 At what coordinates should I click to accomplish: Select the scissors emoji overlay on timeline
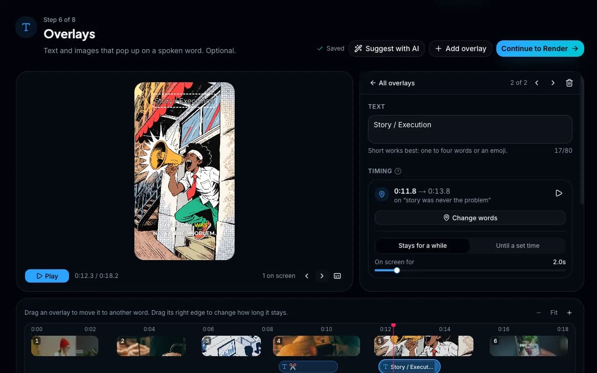pyautogui.click(x=308, y=367)
